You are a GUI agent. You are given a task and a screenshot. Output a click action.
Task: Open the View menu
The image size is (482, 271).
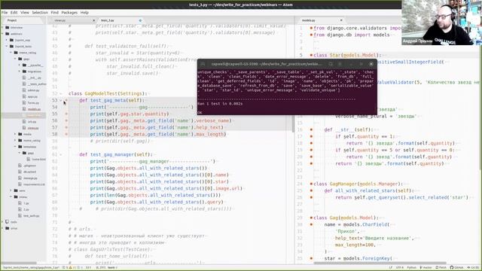tap(25, 13)
